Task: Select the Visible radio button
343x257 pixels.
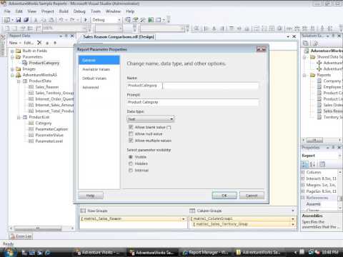Action: (x=131, y=157)
